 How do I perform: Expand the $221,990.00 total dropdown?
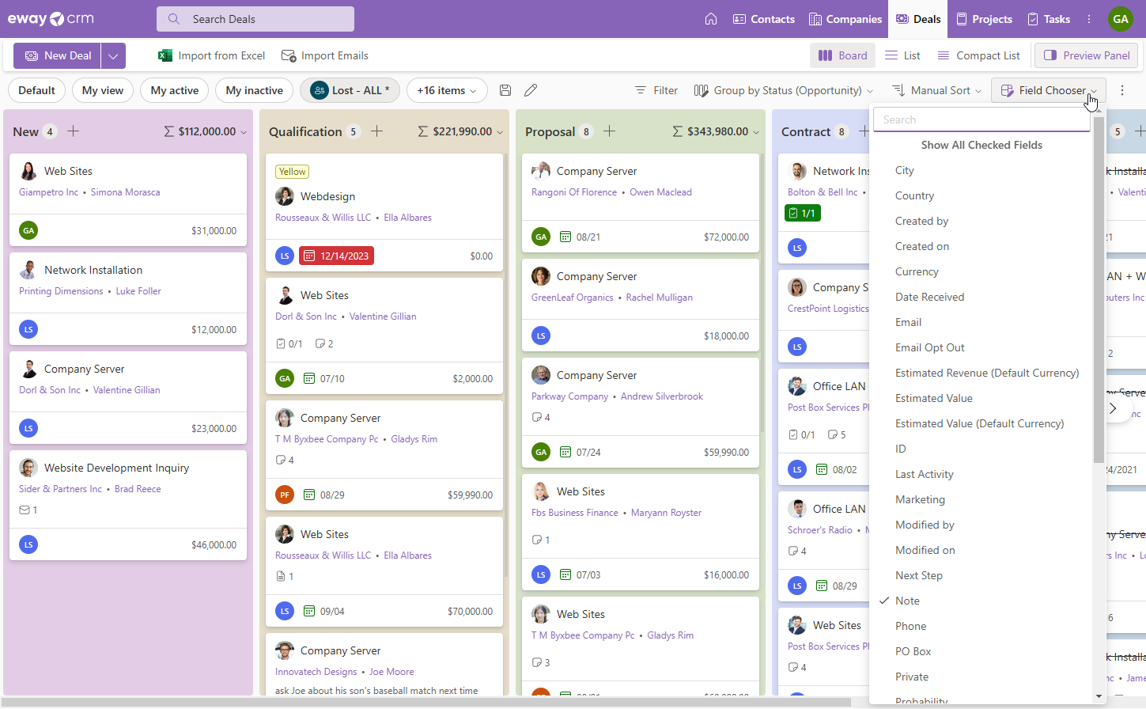tap(499, 132)
